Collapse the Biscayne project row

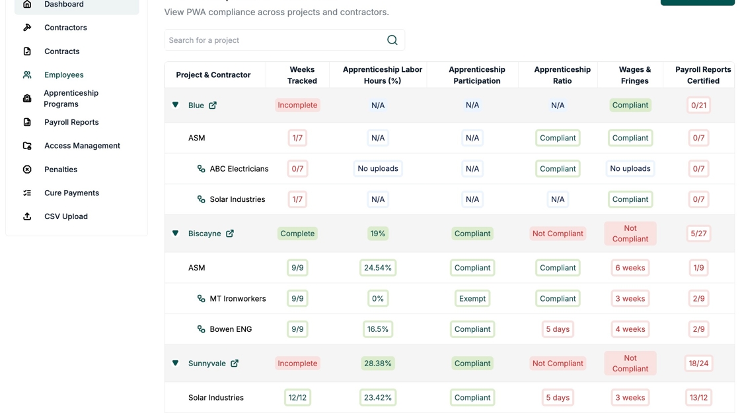(175, 234)
